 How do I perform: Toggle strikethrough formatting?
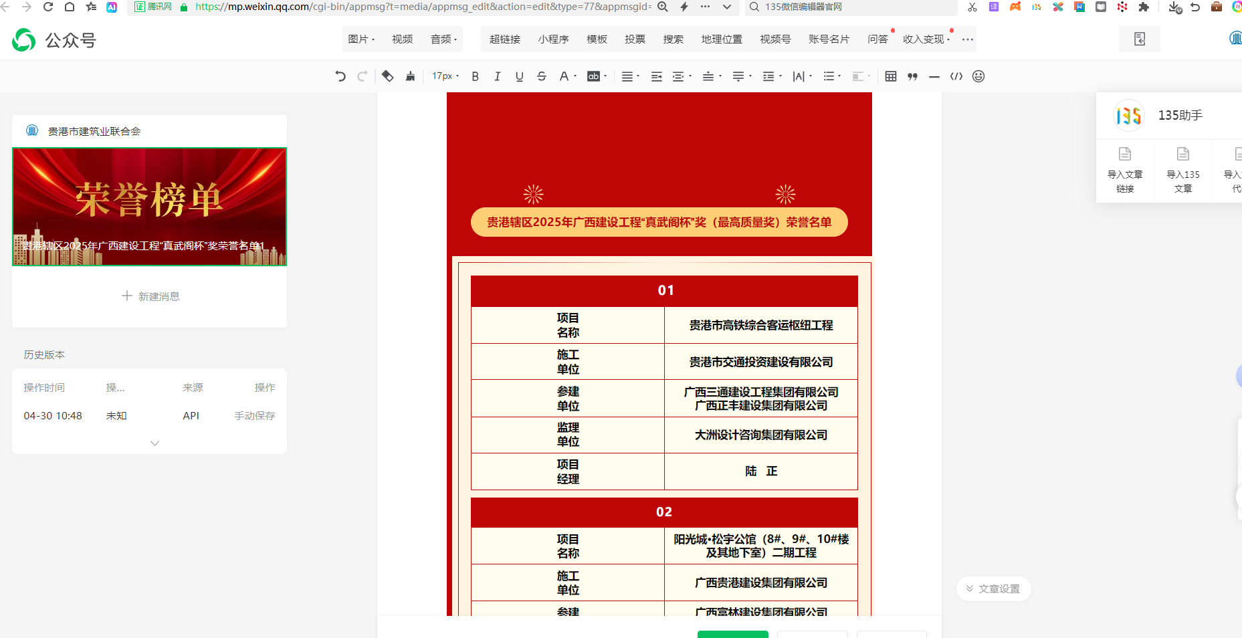coord(542,76)
